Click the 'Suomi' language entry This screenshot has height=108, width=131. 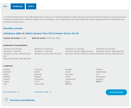click(x=68, y=72)
